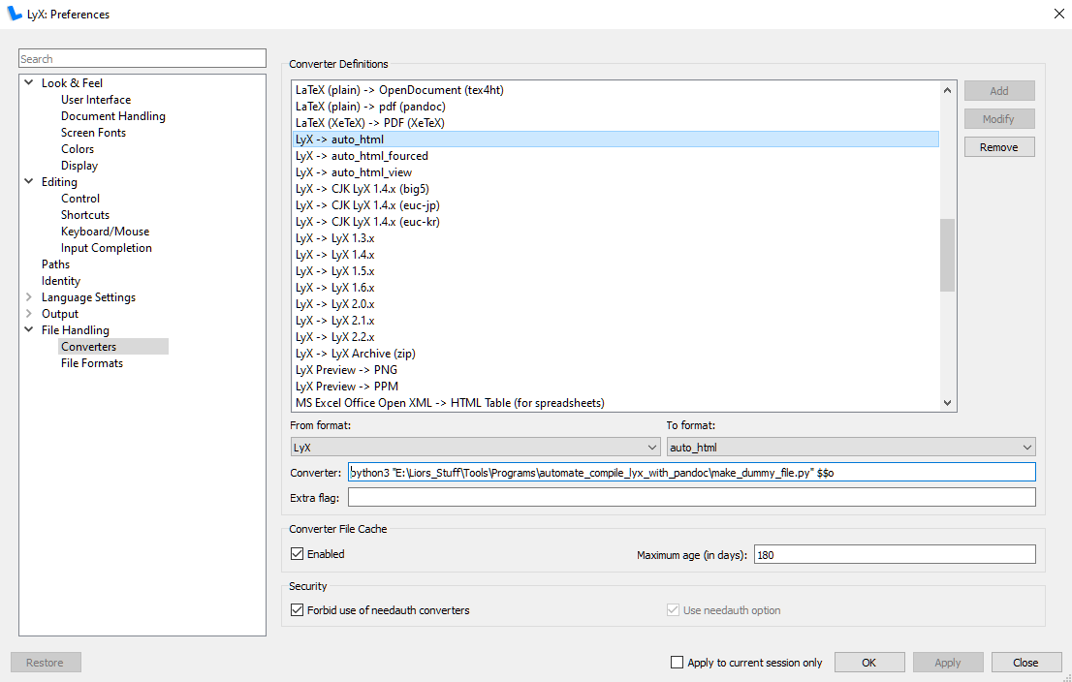Click the Close button at bottom
This screenshot has width=1072, height=682.
(1025, 663)
